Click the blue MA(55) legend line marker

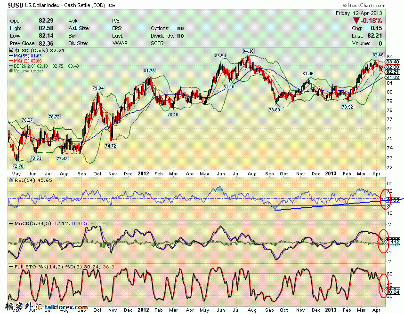(11, 55)
